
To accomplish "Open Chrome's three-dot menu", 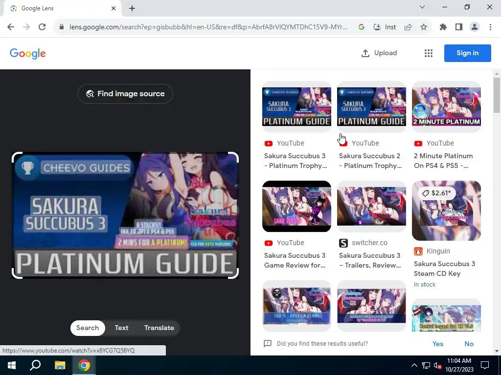I will [490, 27].
